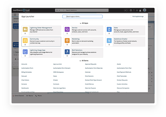Open the Approval Requests link
This screenshot has height=117, width=166.
(x=91, y=64)
